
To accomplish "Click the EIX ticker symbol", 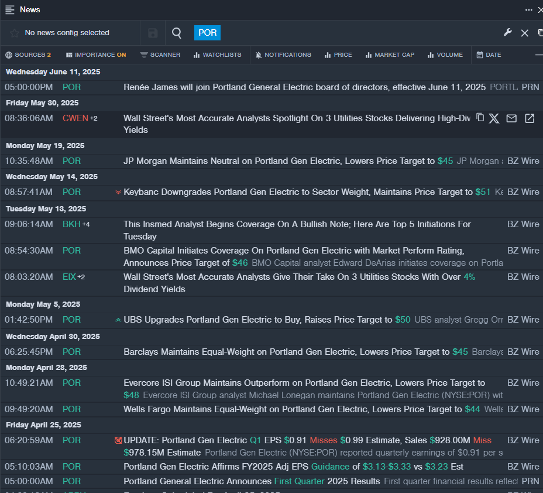I will tap(69, 277).
